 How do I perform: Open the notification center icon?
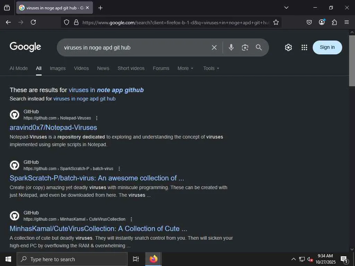[x=344, y=259]
